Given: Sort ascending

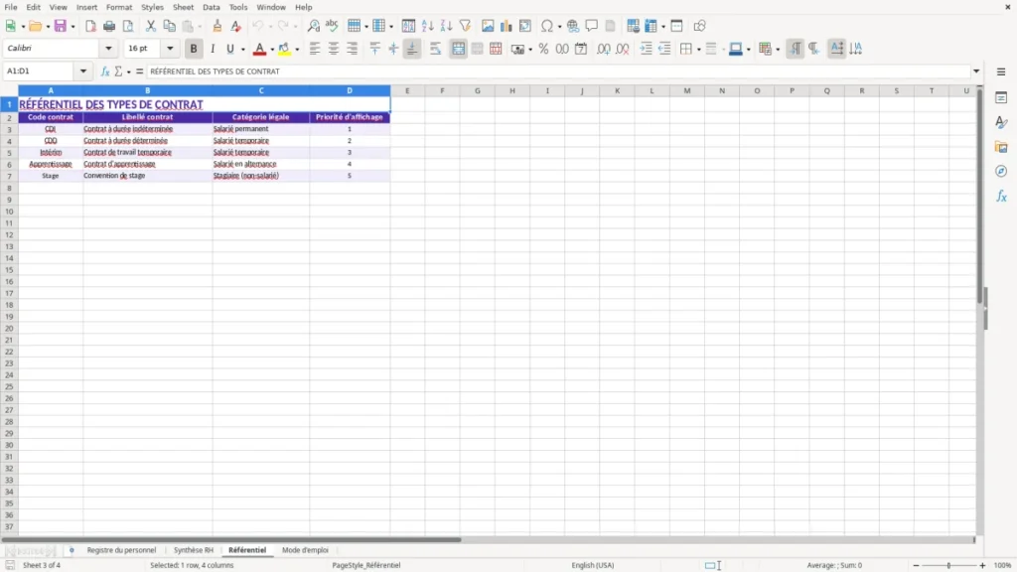Looking at the screenshot, I should [x=427, y=26].
